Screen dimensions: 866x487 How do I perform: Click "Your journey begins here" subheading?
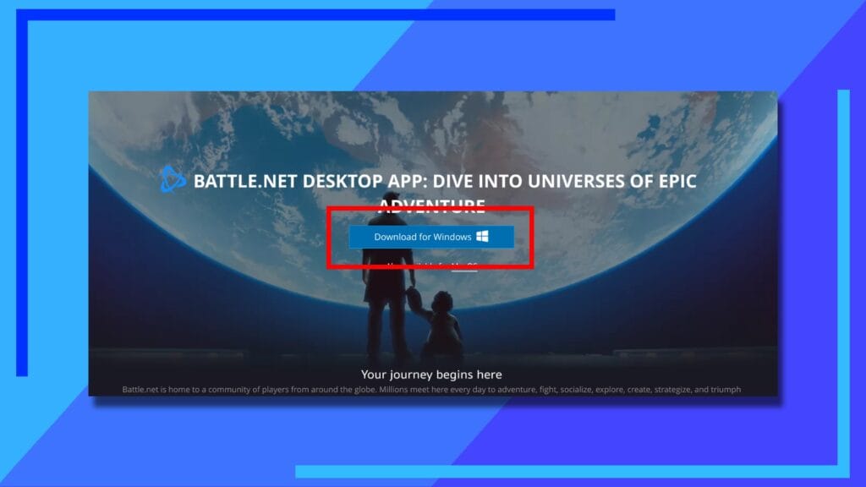[x=431, y=374]
